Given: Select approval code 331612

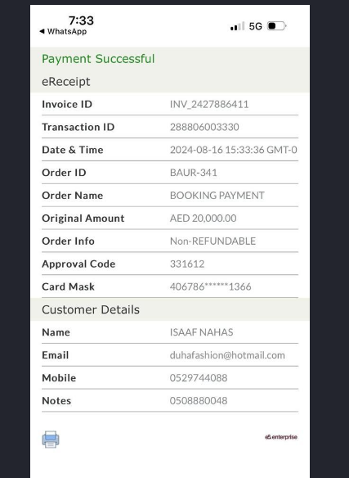Looking at the screenshot, I should click(x=187, y=264).
